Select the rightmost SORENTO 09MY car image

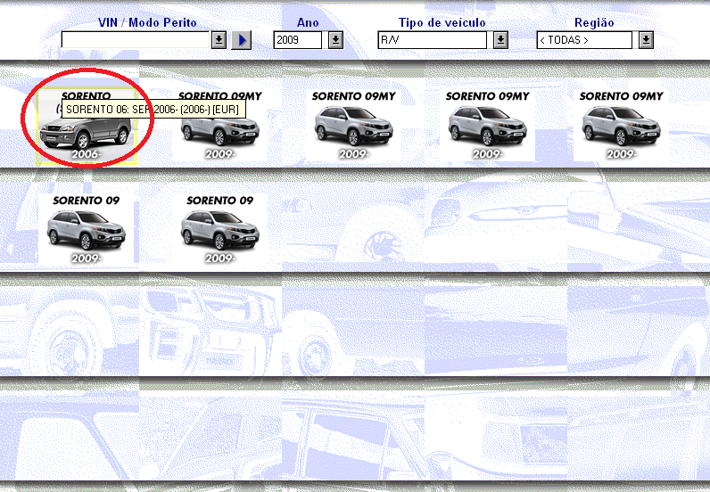point(621,126)
